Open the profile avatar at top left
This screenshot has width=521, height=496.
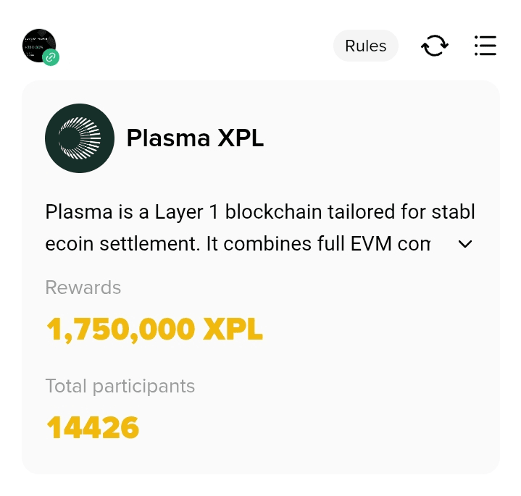pyautogui.click(x=38, y=45)
